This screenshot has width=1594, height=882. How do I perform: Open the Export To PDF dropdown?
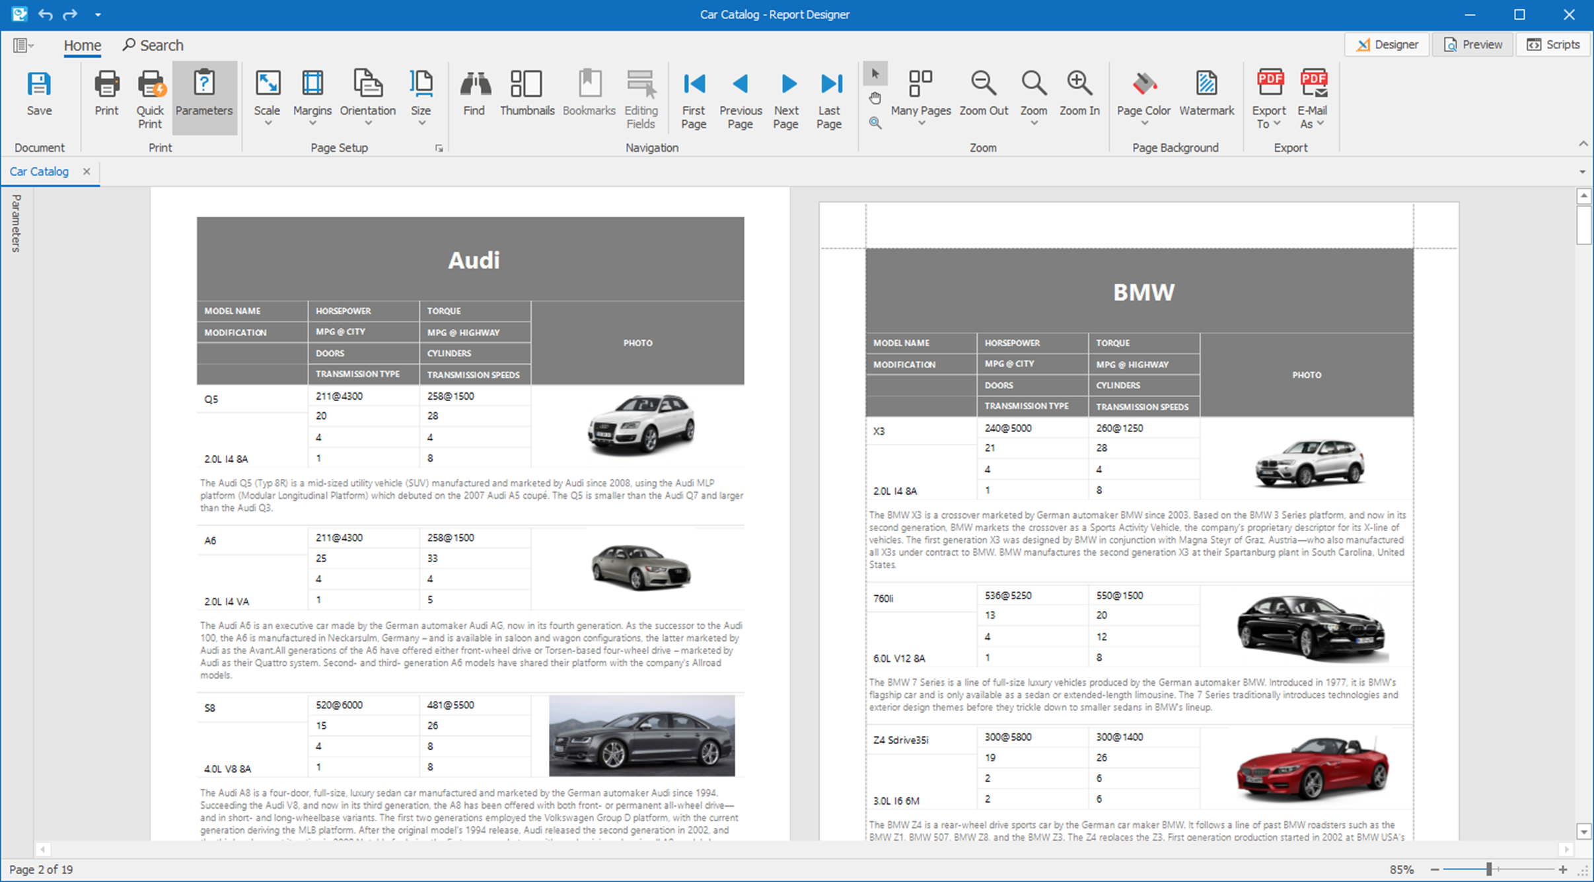click(1269, 99)
